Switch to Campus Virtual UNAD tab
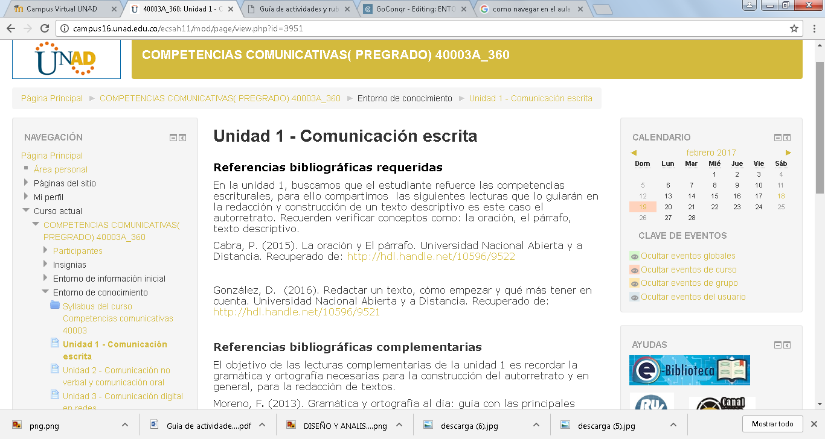 pyautogui.click(x=62, y=9)
